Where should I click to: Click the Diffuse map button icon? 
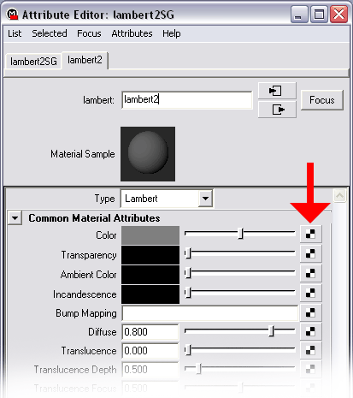310,331
